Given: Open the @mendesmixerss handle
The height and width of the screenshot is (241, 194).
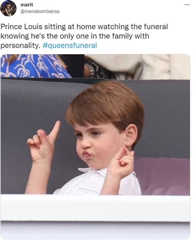Looking at the screenshot, I should [x=40, y=11].
